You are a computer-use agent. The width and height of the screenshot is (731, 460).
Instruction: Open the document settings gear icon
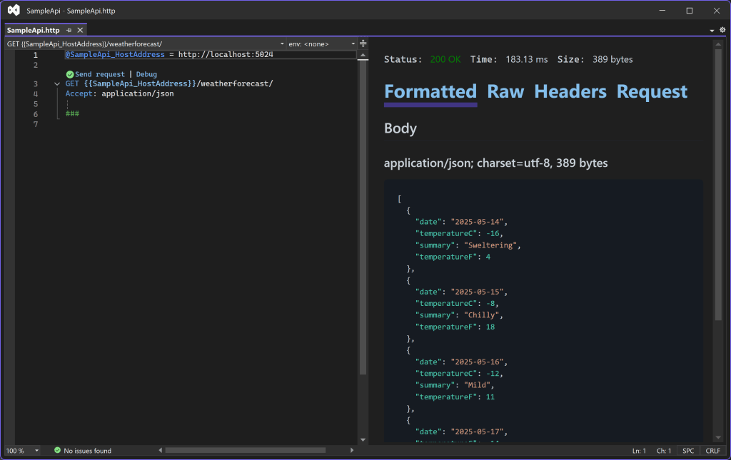coord(722,30)
